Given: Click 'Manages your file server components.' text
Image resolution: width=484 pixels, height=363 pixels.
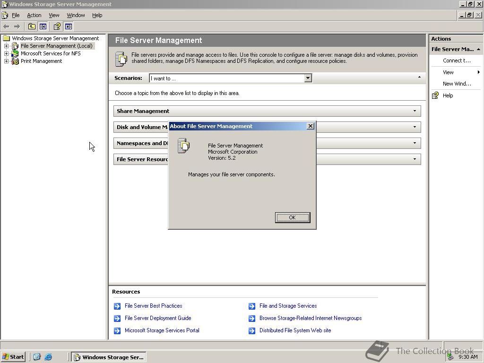Looking at the screenshot, I should point(232,174).
